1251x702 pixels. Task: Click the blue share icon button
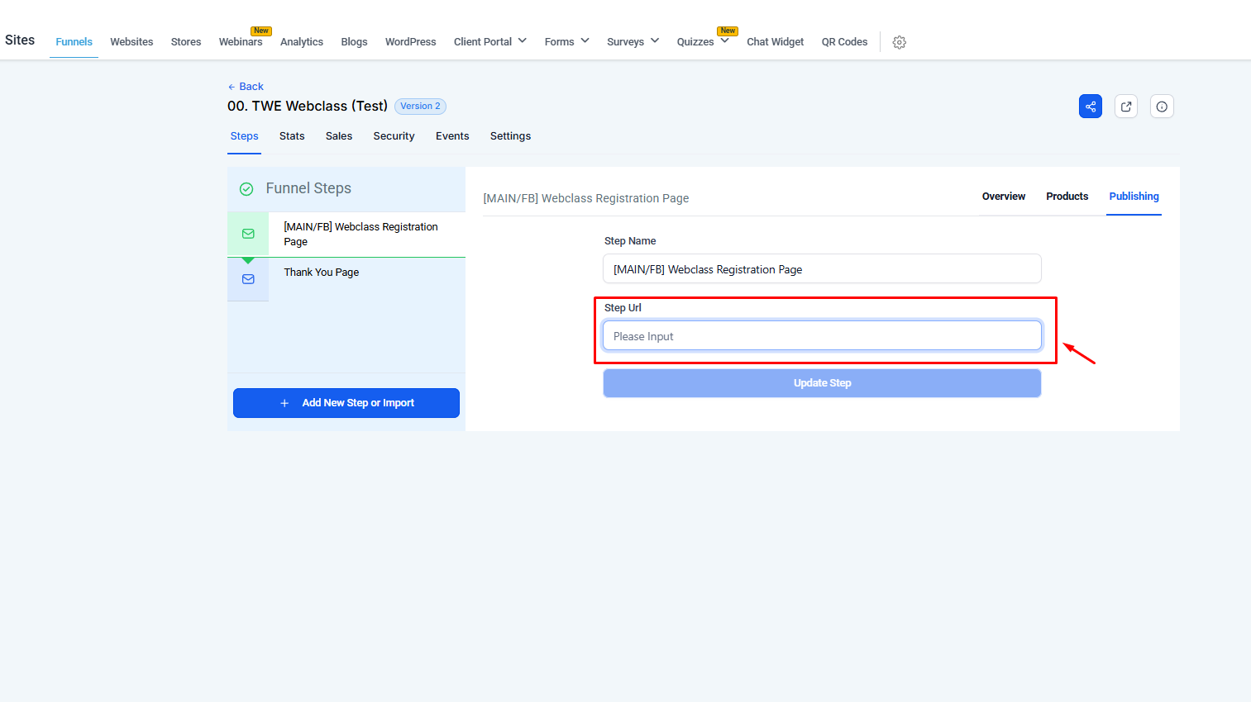(x=1090, y=107)
